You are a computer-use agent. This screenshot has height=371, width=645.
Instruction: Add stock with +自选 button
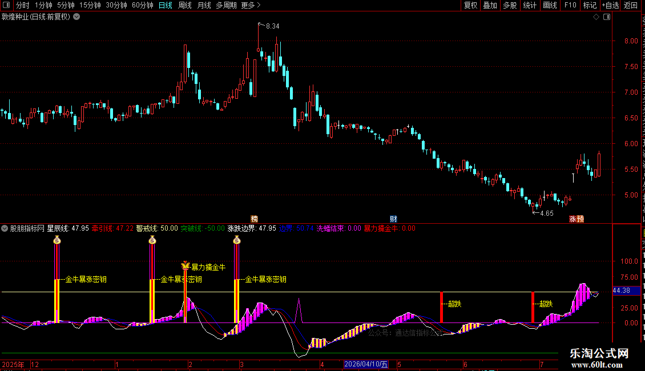click(610, 5)
